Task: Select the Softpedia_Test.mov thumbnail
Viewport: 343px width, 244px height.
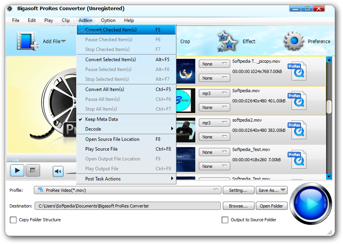Action: click(x=186, y=159)
